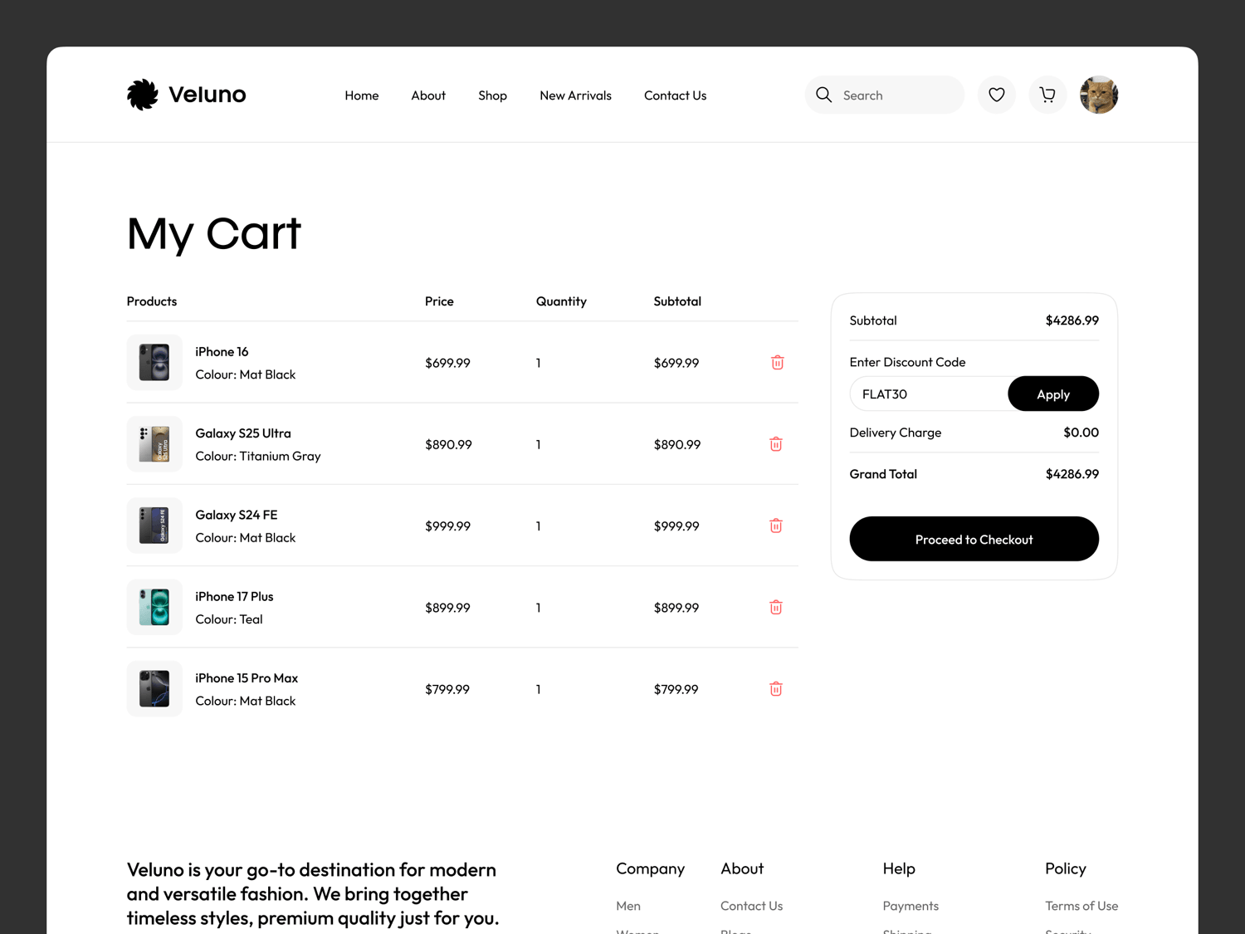Focus the discount code field with FLAT30

coord(929,394)
